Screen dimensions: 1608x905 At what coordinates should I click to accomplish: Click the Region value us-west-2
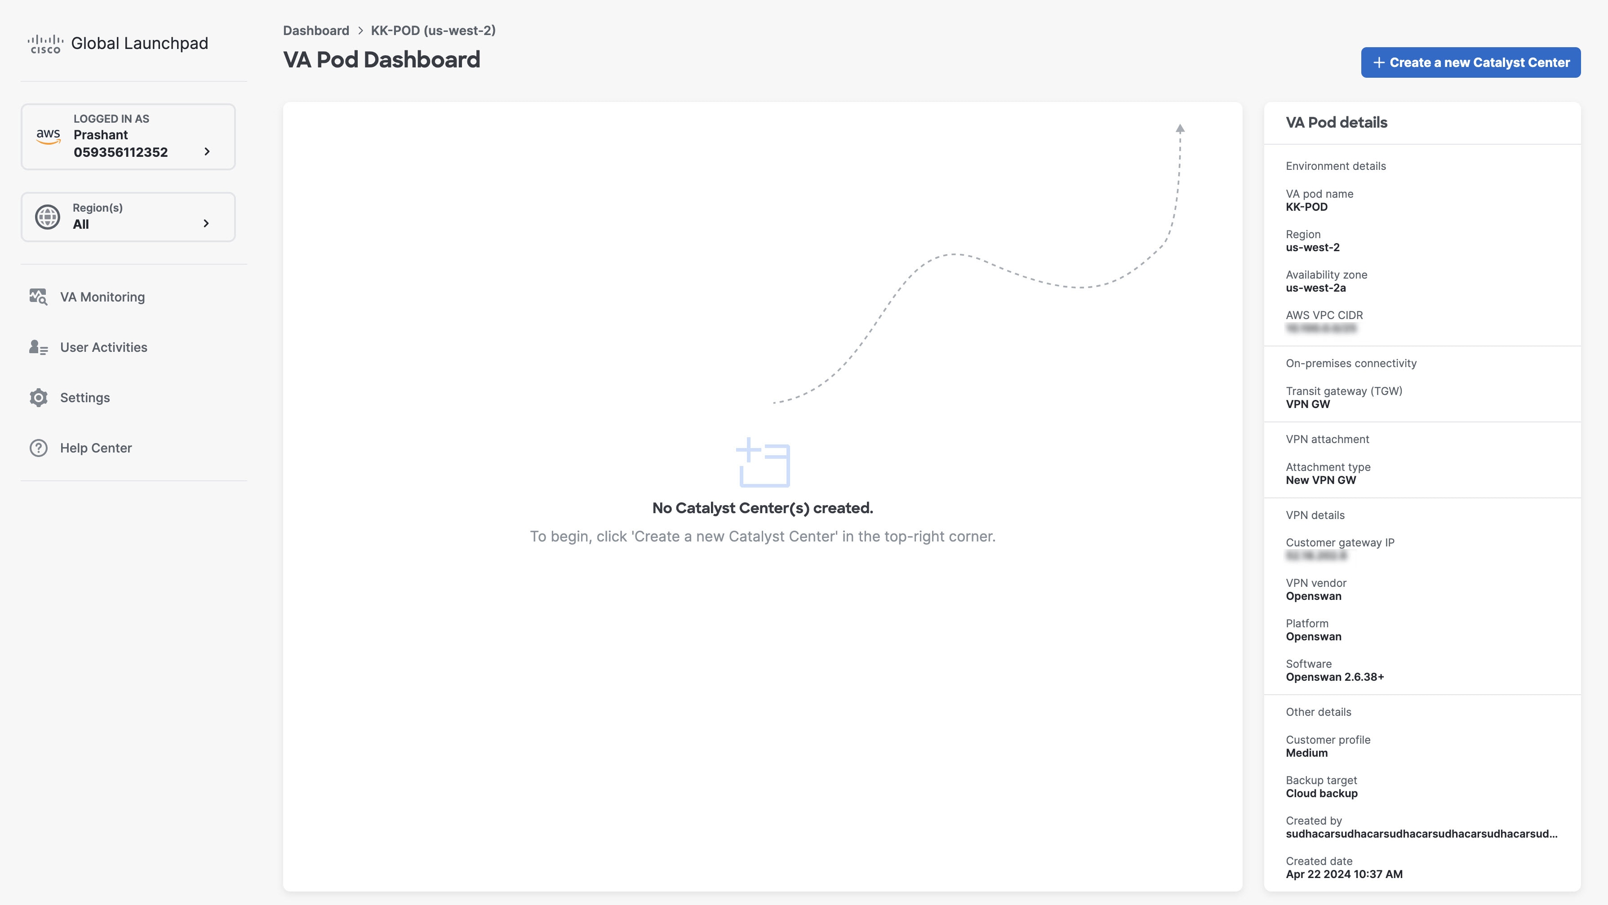pyautogui.click(x=1312, y=248)
